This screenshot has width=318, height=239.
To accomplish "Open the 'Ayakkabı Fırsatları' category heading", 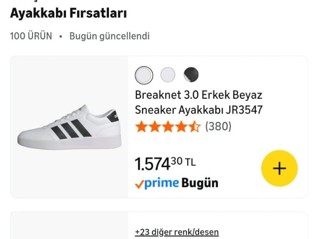I will (x=68, y=13).
